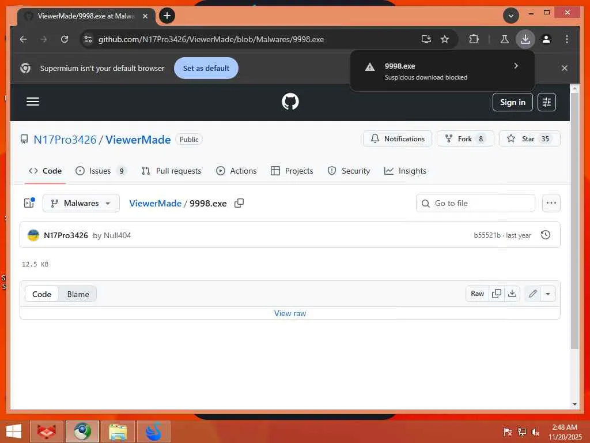Click the Go to file search field
This screenshot has width=590, height=443.
(x=475, y=203)
